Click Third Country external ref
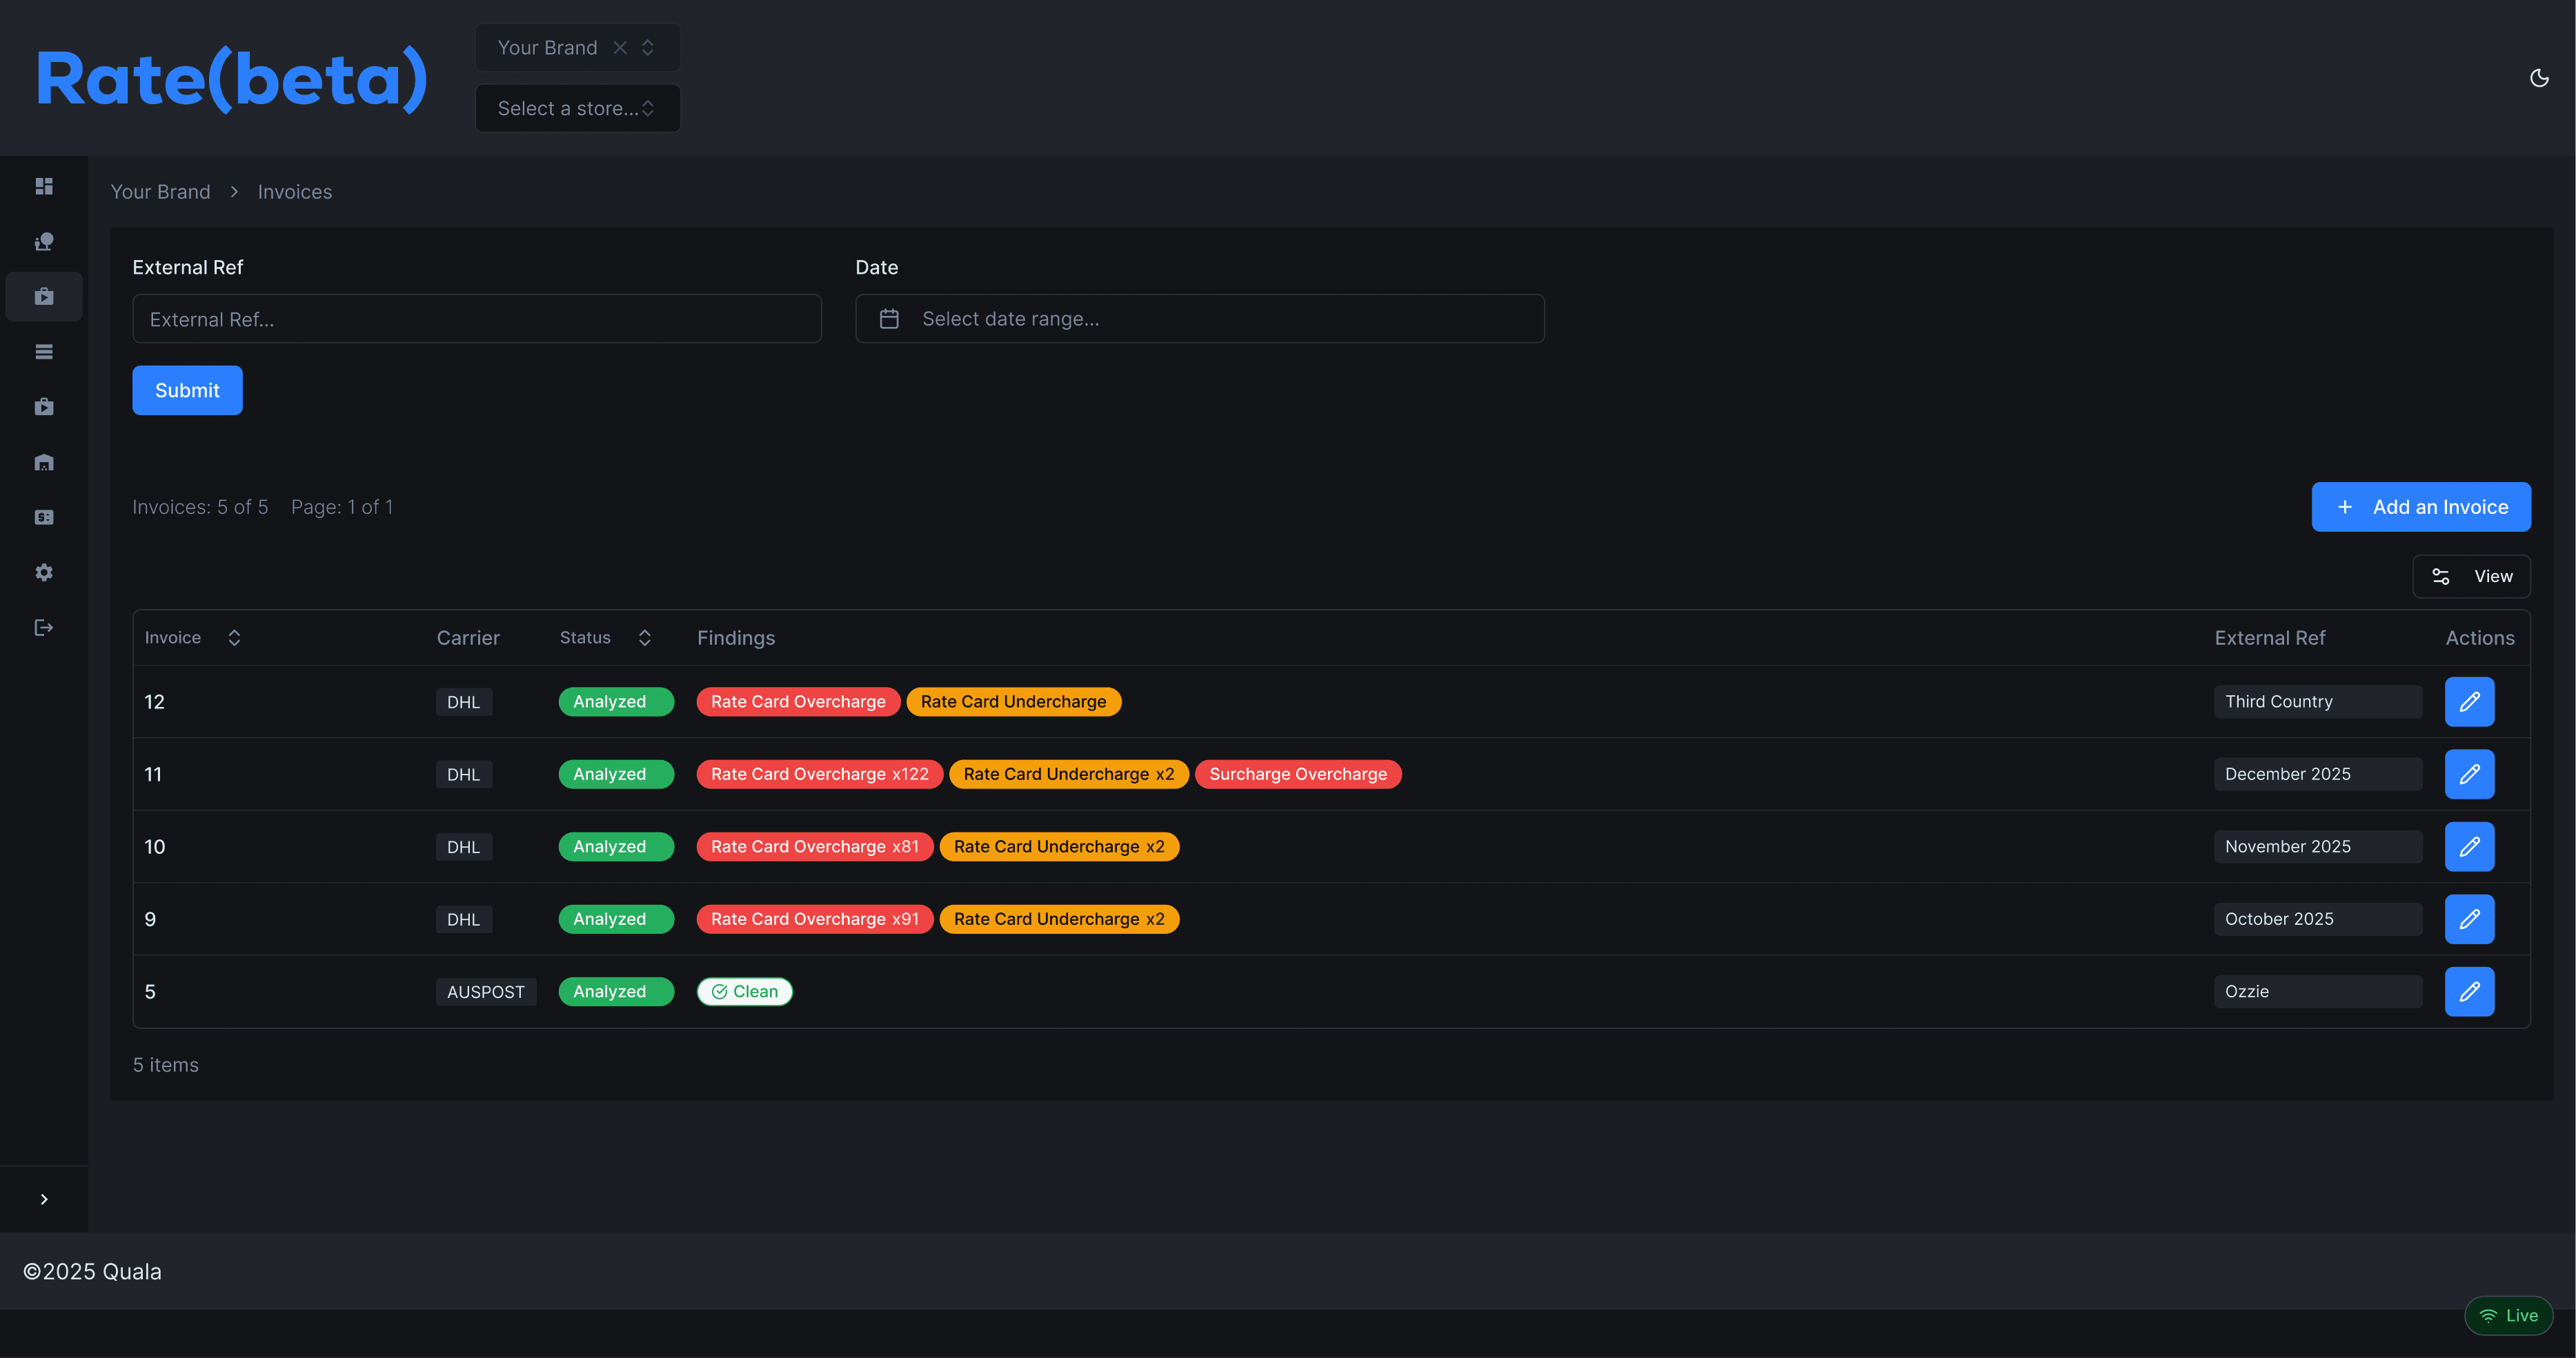Viewport: 2576px width, 1358px height. (x=2317, y=702)
